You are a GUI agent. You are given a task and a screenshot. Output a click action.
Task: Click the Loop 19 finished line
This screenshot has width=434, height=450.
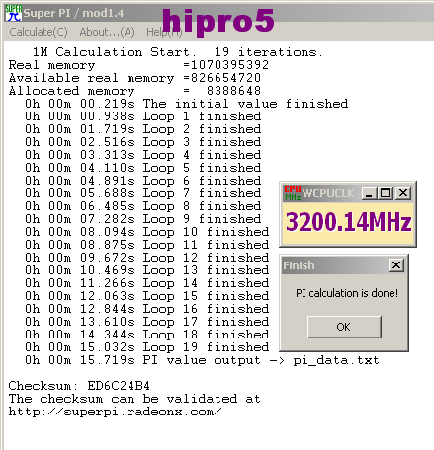click(x=147, y=347)
